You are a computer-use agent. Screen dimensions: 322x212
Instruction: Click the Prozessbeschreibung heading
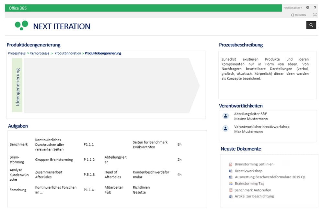point(241,45)
